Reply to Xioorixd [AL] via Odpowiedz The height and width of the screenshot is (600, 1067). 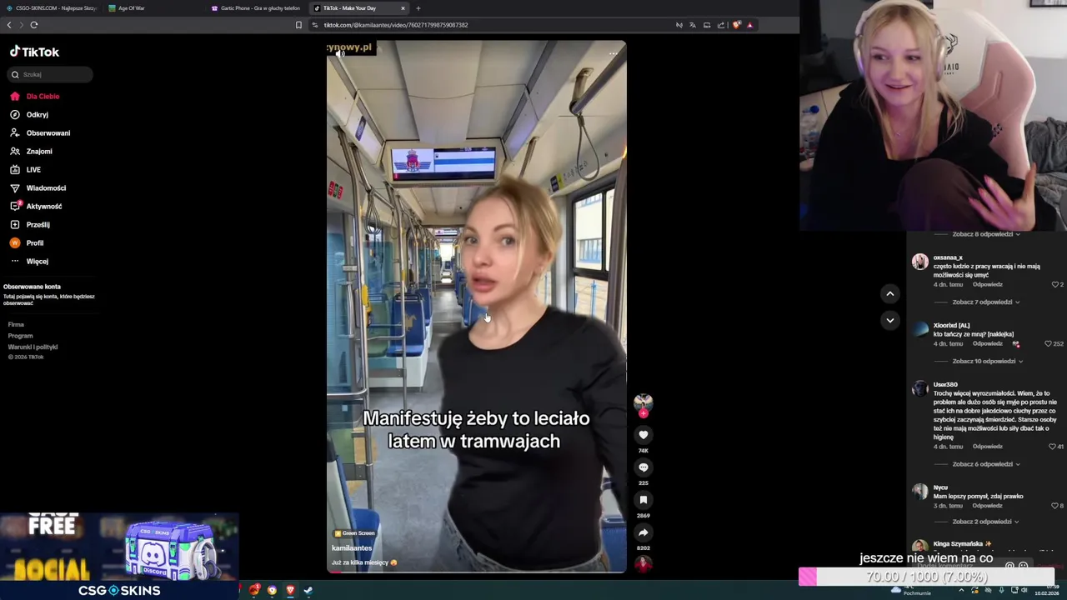(987, 344)
